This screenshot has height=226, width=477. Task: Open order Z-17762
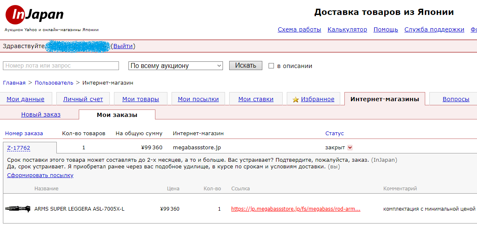coord(19,148)
